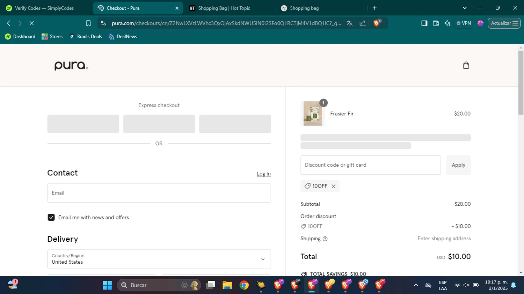Close the Checkout - Pura tab

[177, 8]
